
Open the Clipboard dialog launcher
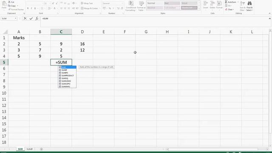point(24,13)
